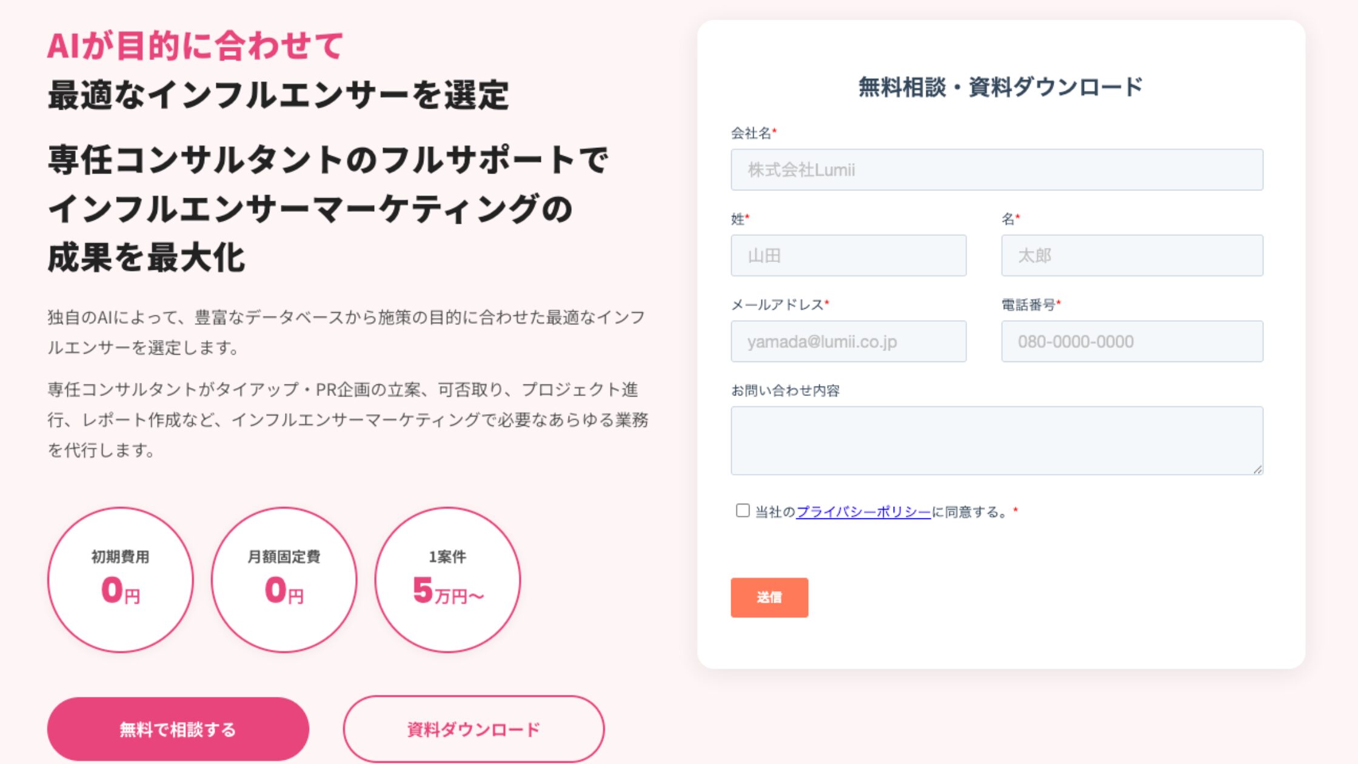Click the 成果を最大化 heading line
Viewport: 1358px width, 764px height.
pyautogui.click(x=146, y=257)
